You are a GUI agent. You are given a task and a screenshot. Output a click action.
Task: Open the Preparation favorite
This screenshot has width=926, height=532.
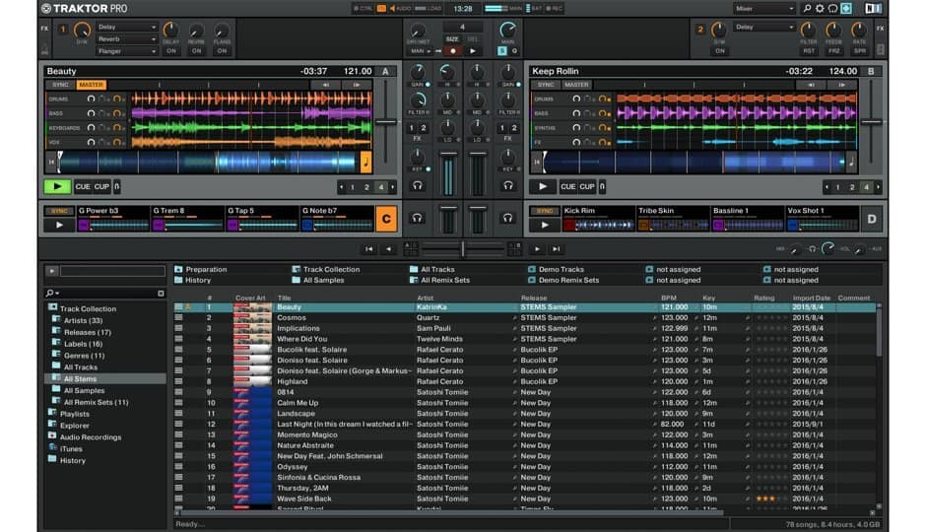click(201, 269)
